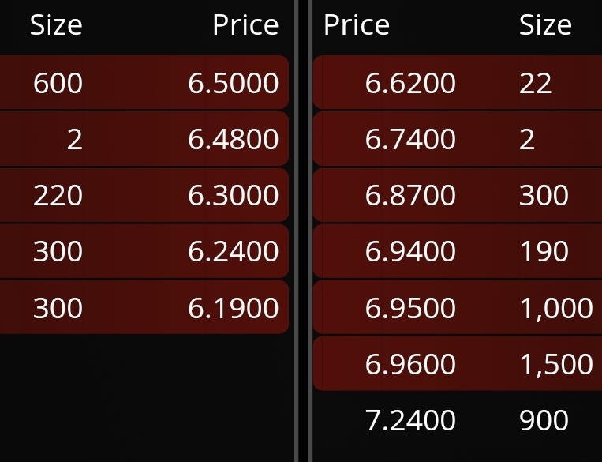The height and width of the screenshot is (462, 602).
Task: Click the vertical divider between bid and ask
Action: (303, 231)
